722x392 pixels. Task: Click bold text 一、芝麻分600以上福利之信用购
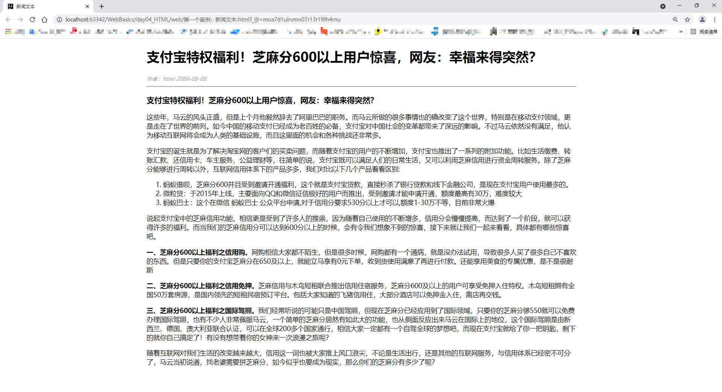[197, 252]
